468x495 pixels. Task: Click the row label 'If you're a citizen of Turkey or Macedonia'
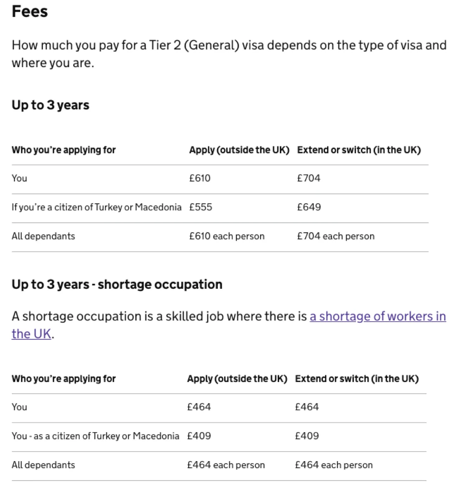click(97, 207)
